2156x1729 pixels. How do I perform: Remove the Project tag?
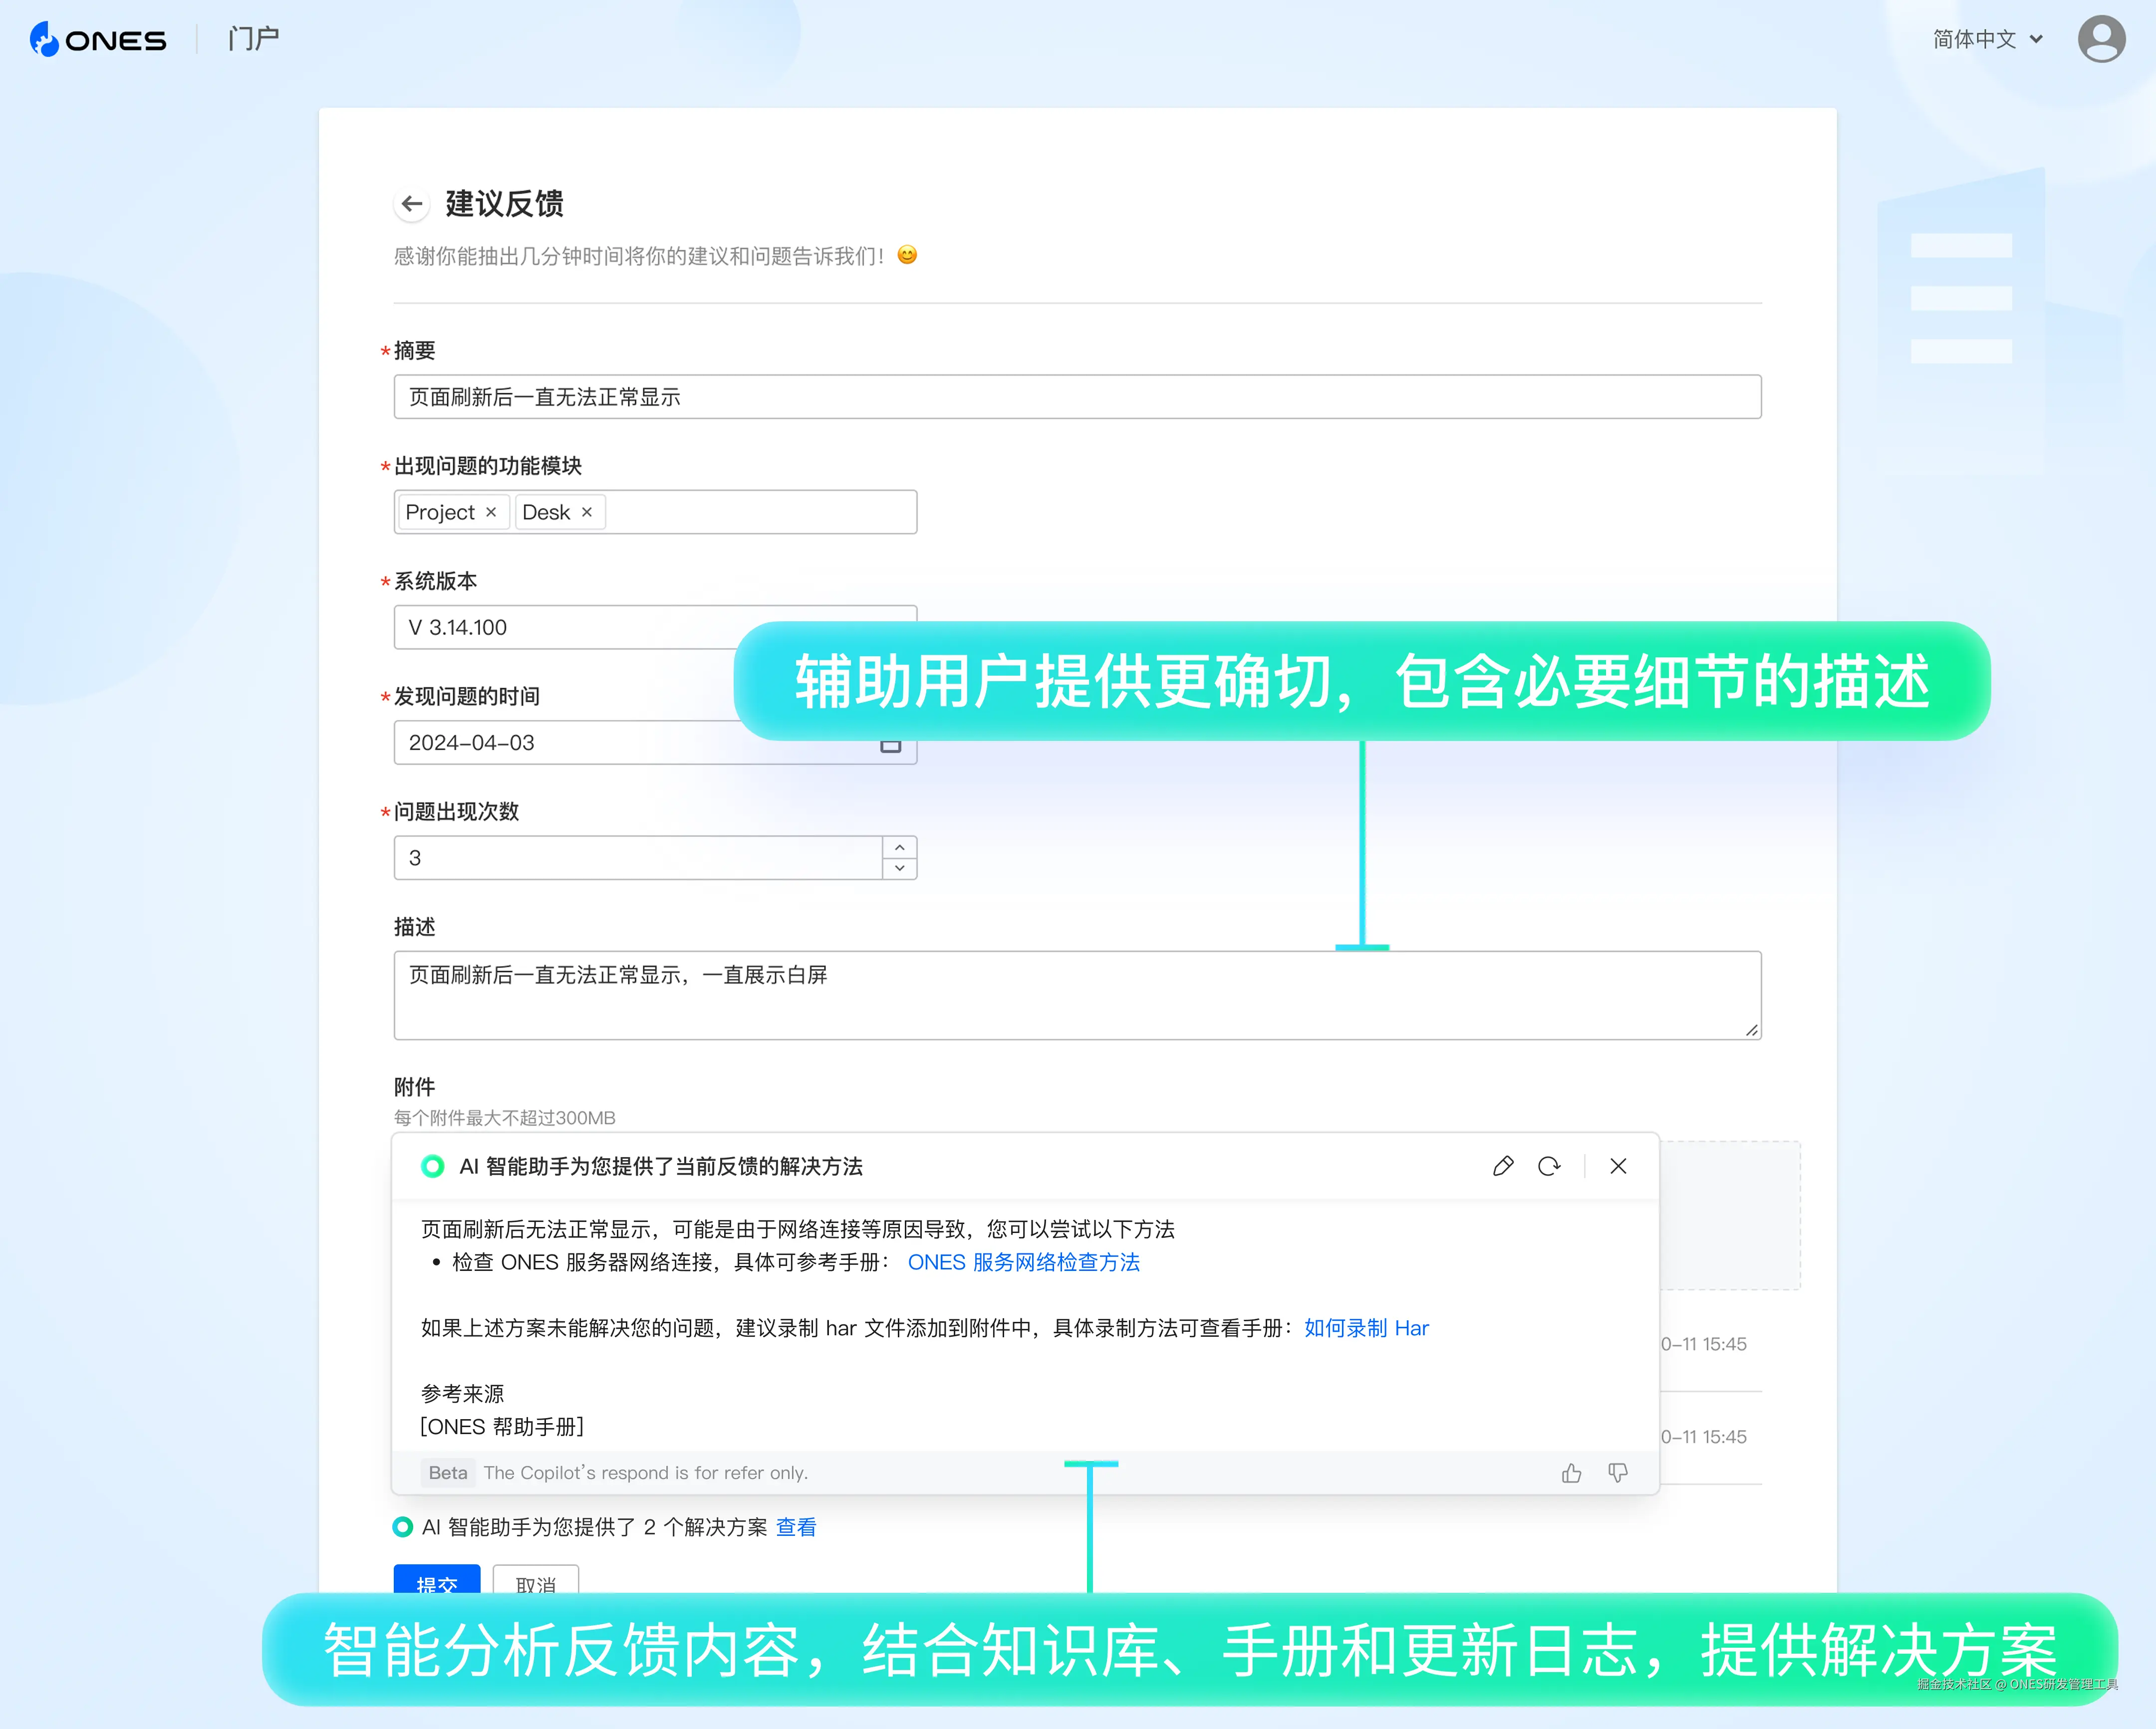[491, 512]
